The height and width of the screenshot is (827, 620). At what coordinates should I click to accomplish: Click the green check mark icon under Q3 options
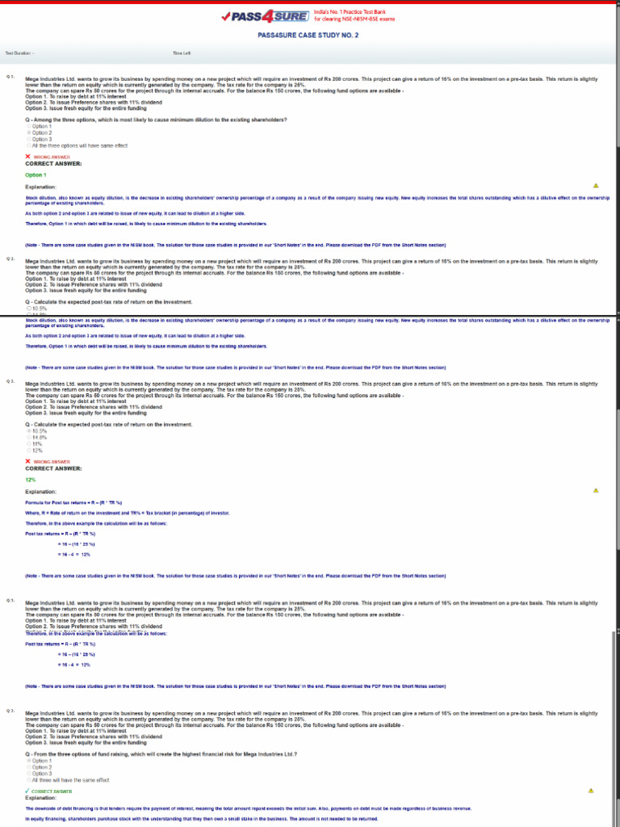(x=27, y=791)
